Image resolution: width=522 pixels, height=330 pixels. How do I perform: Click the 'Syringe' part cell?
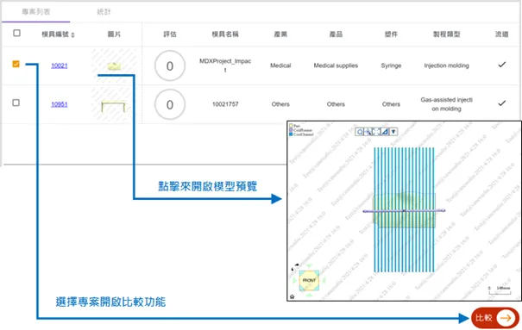click(391, 65)
